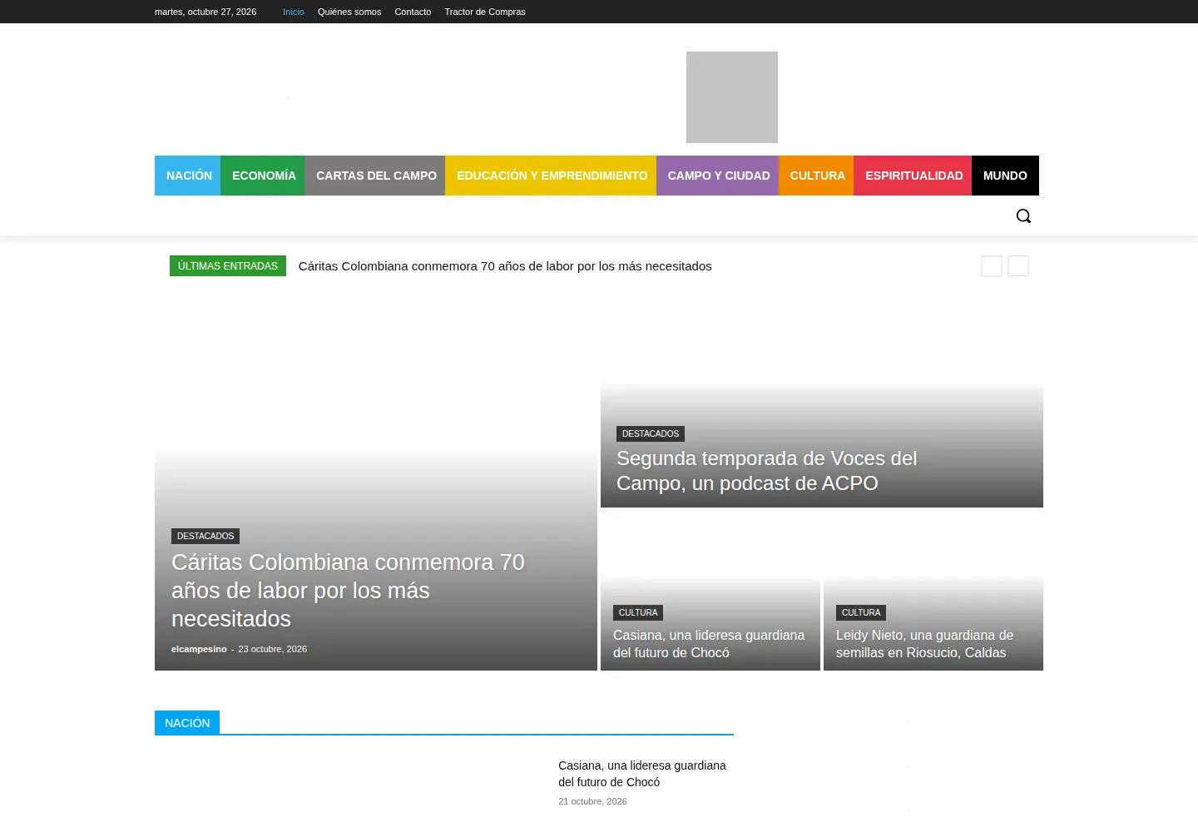Open the Mundo menu section
The height and width of the screenshot is (832, 1198).
pos(1005,176)
